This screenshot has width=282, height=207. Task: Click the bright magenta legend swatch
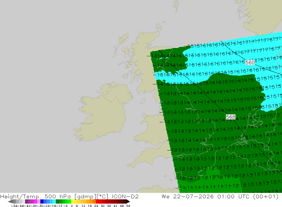point(36,201)
